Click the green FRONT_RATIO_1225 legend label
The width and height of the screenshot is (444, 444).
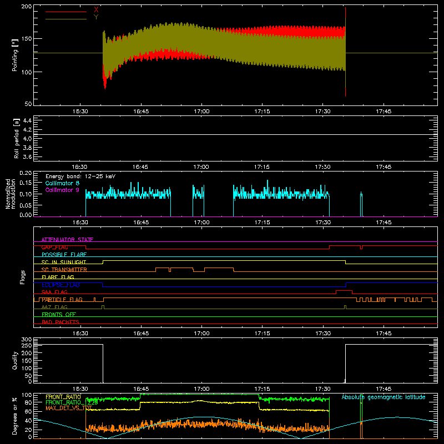[72, 402]
